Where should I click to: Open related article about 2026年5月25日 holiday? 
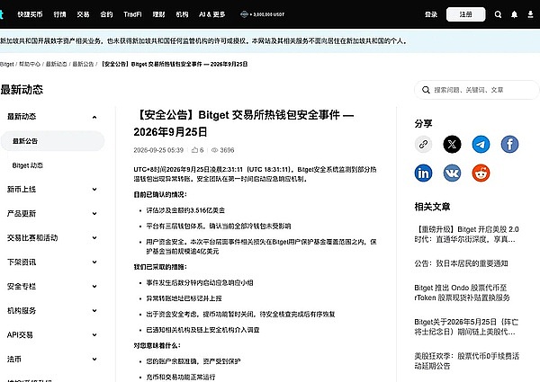[x=466, y=327]
